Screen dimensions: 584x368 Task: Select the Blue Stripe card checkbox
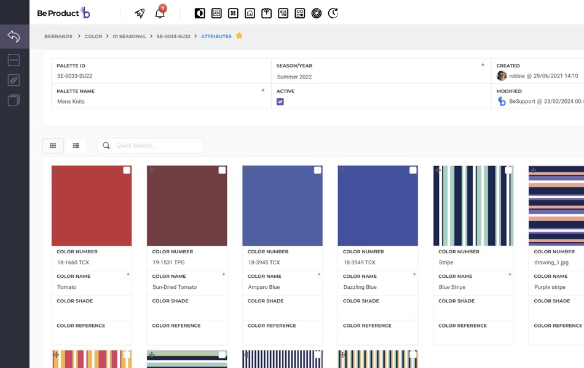coord(508,170)
